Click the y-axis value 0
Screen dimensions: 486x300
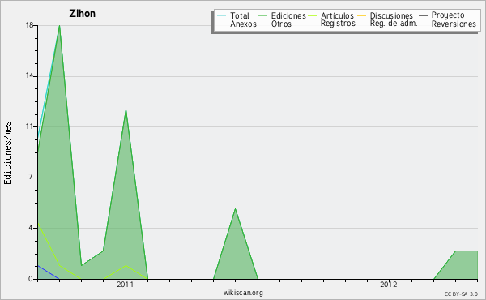[31, 279]
